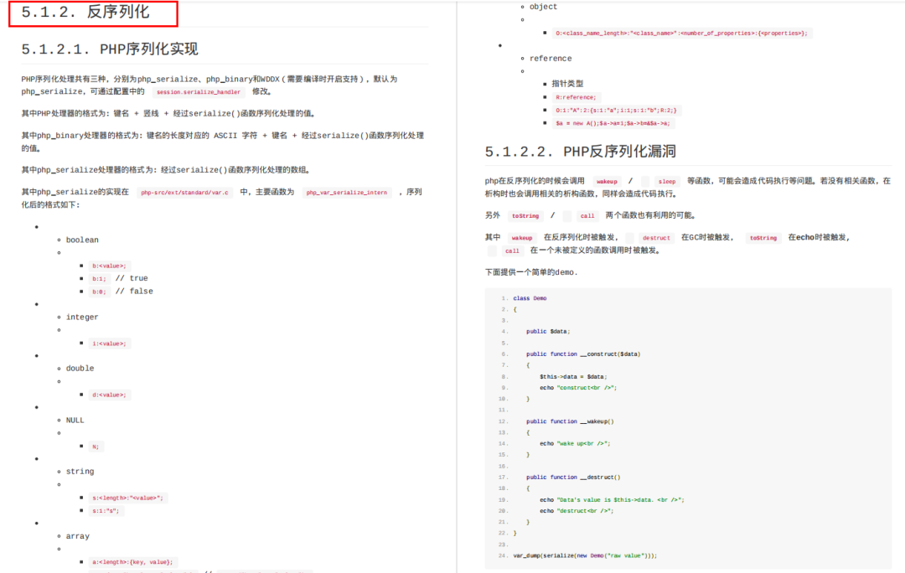Click 'call' tag in the '另外' sentence
The image size is (905, 573).
click(x=587, y=216)
